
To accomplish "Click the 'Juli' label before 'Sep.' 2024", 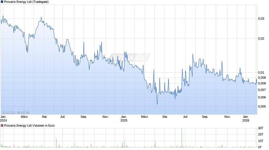I will click(63, 117).
